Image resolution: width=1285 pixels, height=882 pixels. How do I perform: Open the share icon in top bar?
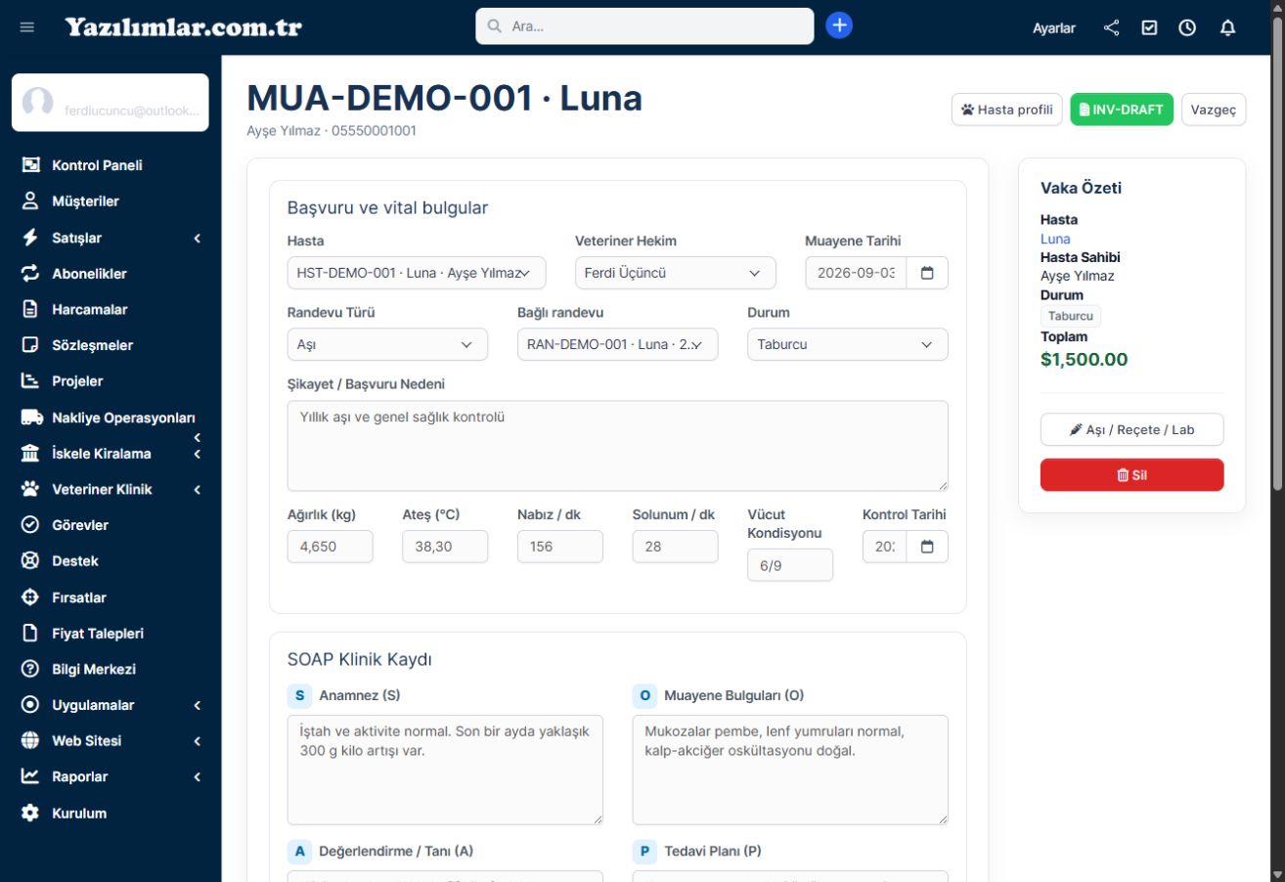pos(1112,27)
